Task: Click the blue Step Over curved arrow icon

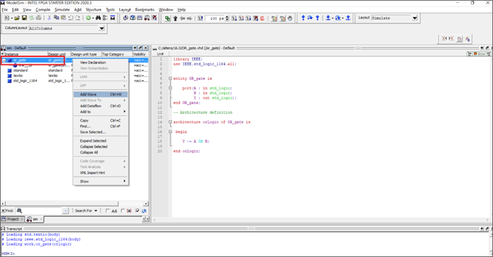Action: pos(310,18)
